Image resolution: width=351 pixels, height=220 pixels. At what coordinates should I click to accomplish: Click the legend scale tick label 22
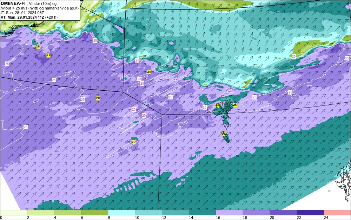pyautogui.click(x=299, y=218)
